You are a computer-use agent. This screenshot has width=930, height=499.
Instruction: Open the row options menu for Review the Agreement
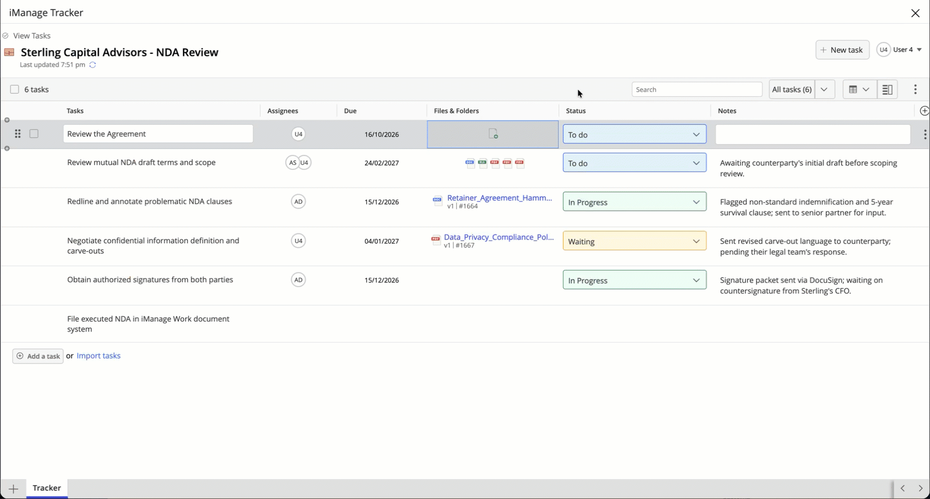925,134
